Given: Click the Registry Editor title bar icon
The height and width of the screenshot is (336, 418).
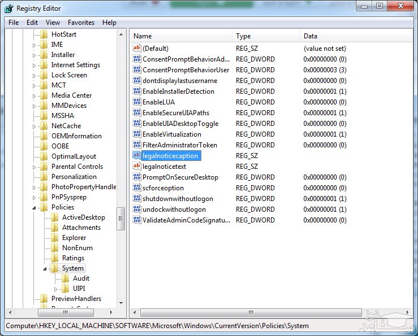Looking at the screenshot, I should click(8, 8).
